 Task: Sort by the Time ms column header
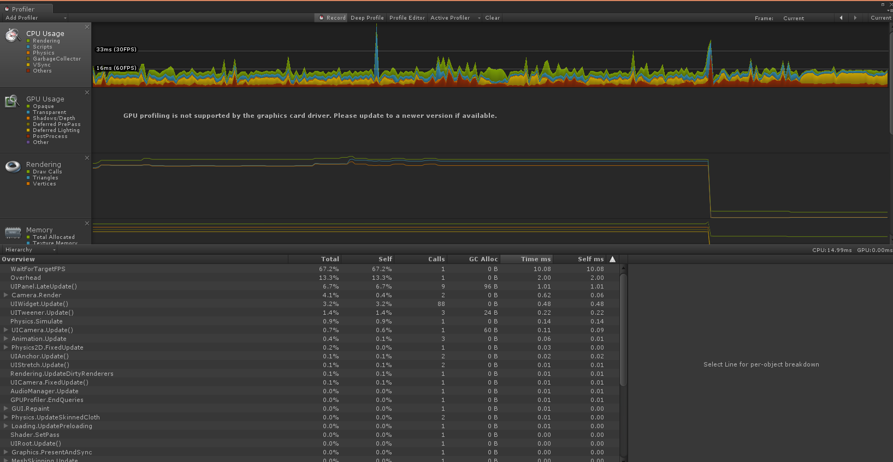tap(527, 259)
